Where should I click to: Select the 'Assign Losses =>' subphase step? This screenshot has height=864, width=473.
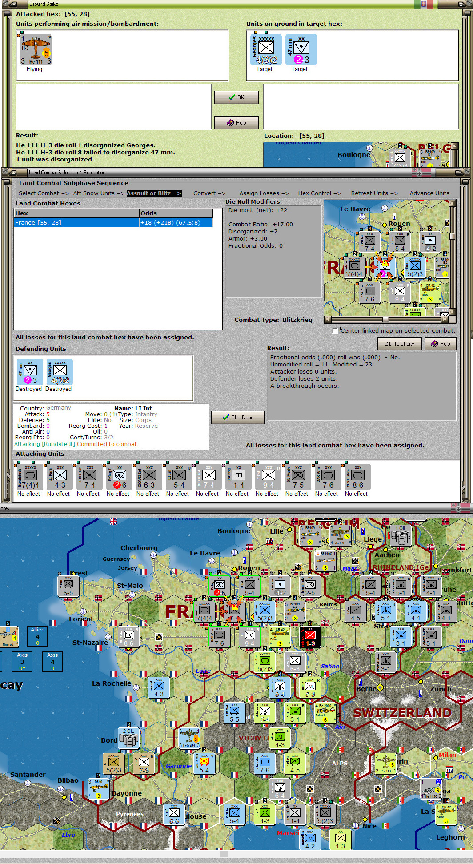[264, 193]
